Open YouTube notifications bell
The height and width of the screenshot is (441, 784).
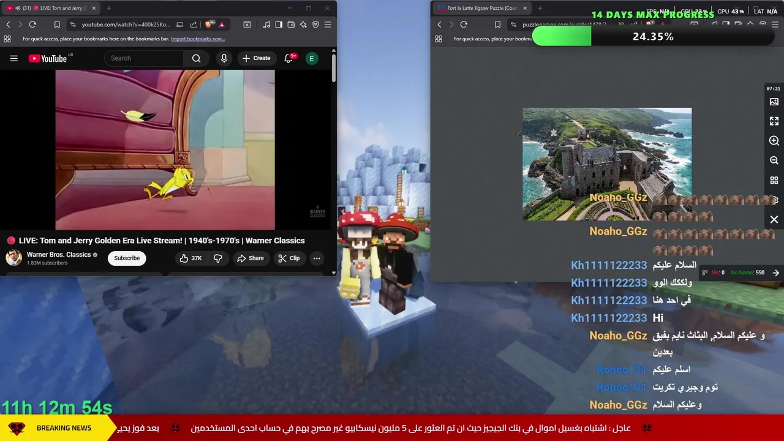(288, 58)
